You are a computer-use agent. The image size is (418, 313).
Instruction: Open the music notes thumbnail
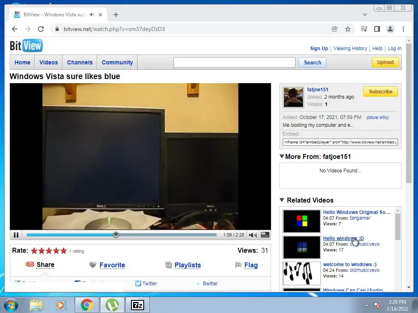pyautogui.click(x=302, y=273)
